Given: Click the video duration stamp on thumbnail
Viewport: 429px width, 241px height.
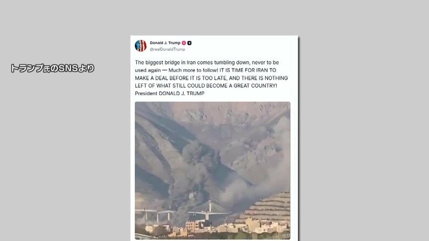Looking at the screenshot, I should 285,235.
